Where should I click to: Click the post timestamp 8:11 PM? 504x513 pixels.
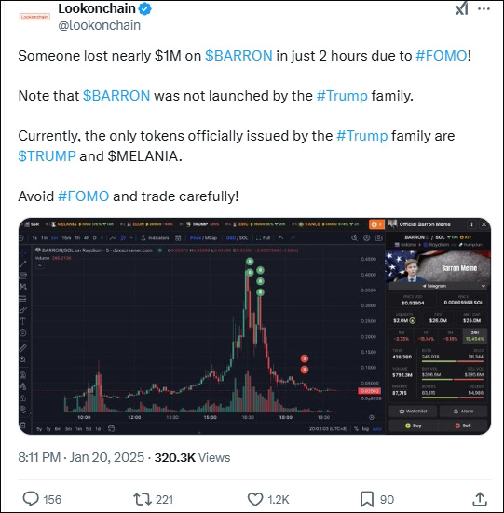click(39, 457)
